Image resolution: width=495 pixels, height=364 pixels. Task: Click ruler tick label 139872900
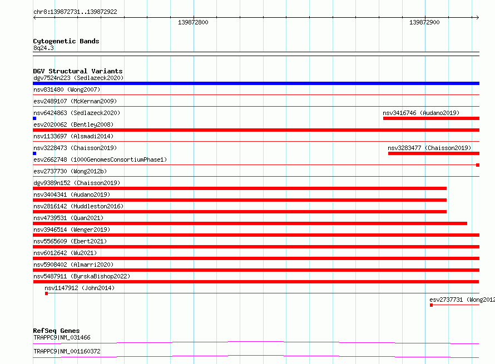[x=424, y=22]
